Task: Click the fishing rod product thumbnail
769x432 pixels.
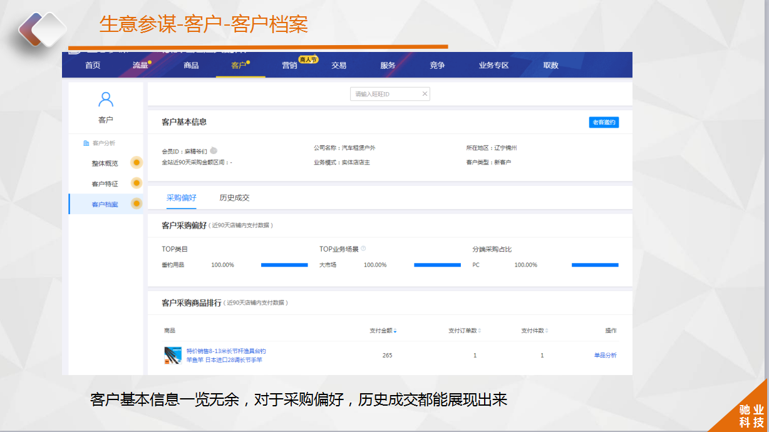Action: pyautogui.click(x=173, y=356)
